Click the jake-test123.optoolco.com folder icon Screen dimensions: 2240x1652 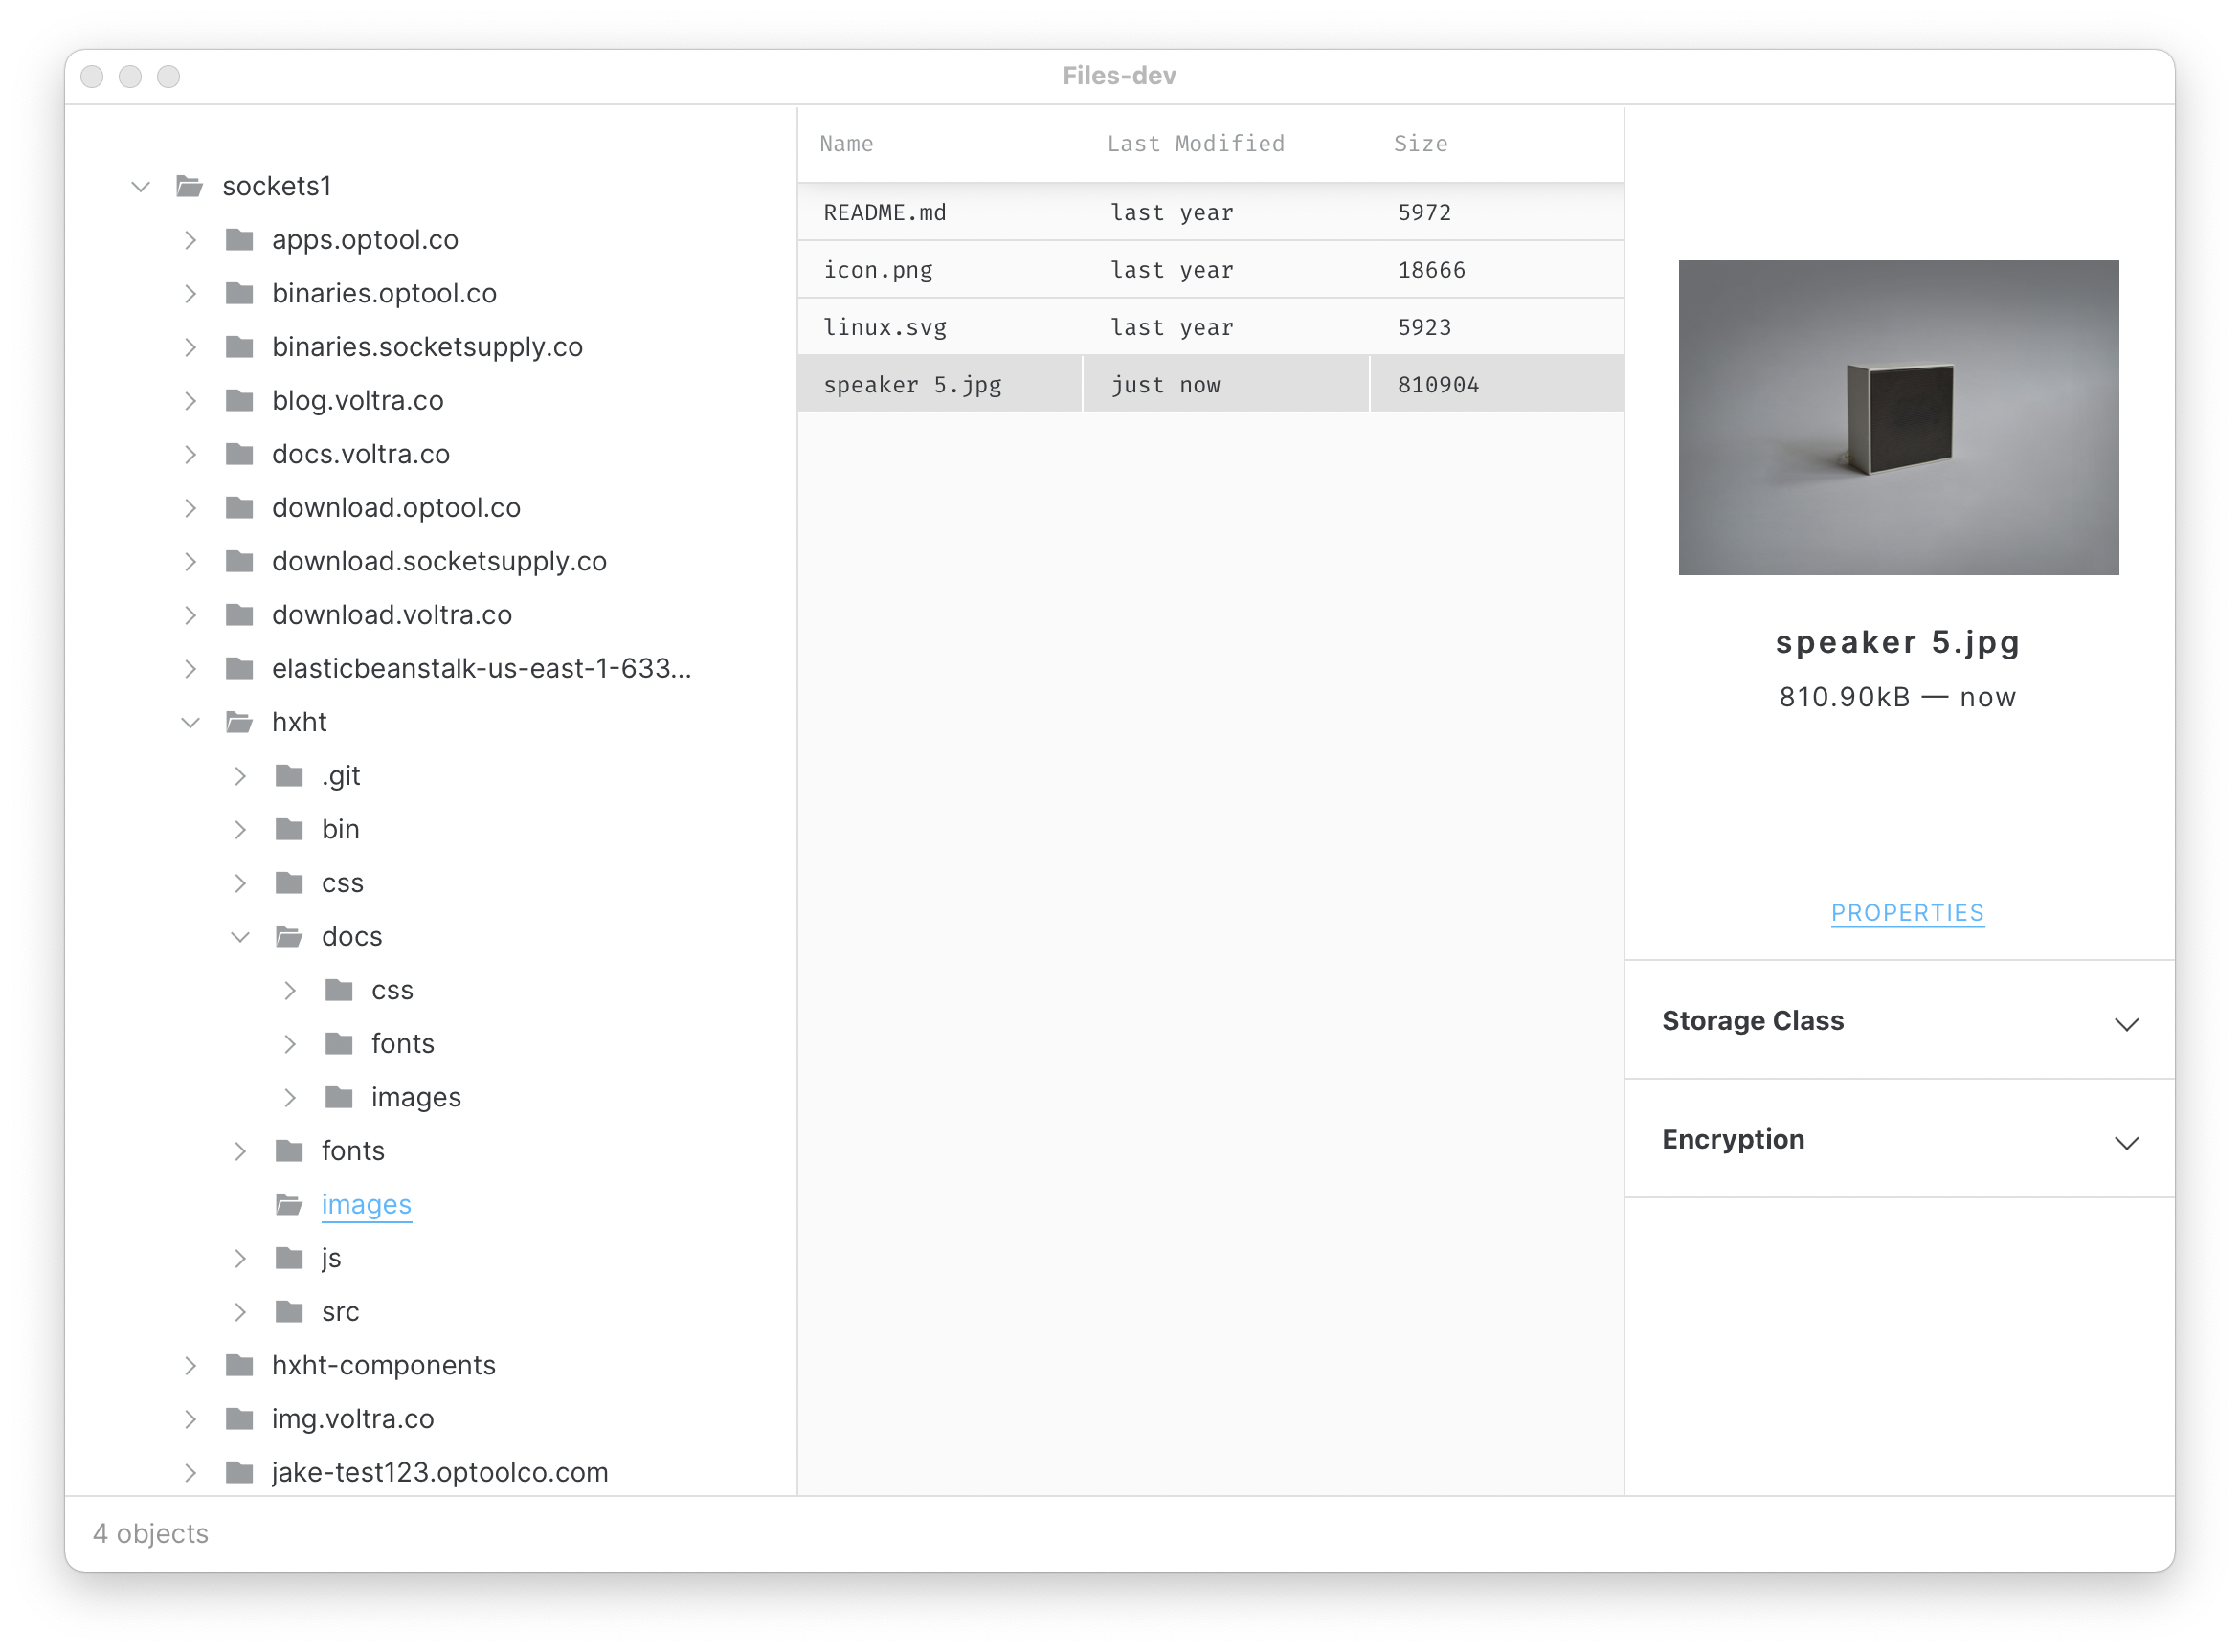point(240,1473)
